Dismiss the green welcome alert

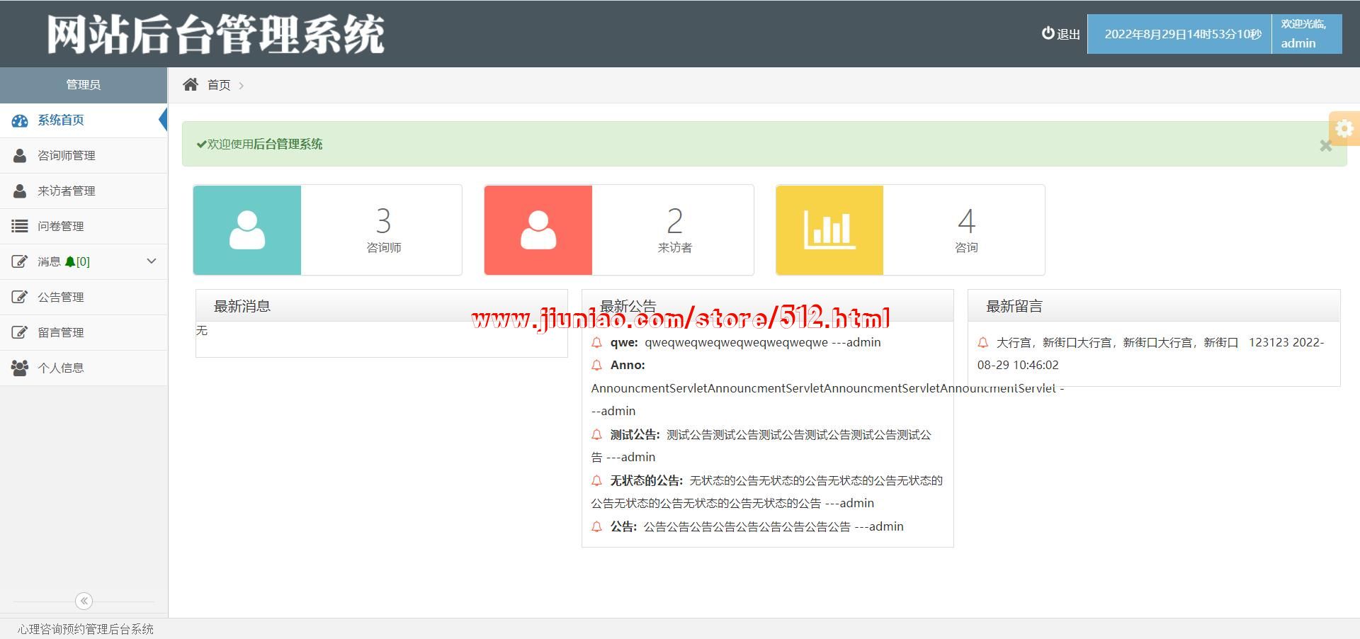[x=1325, y=146]
